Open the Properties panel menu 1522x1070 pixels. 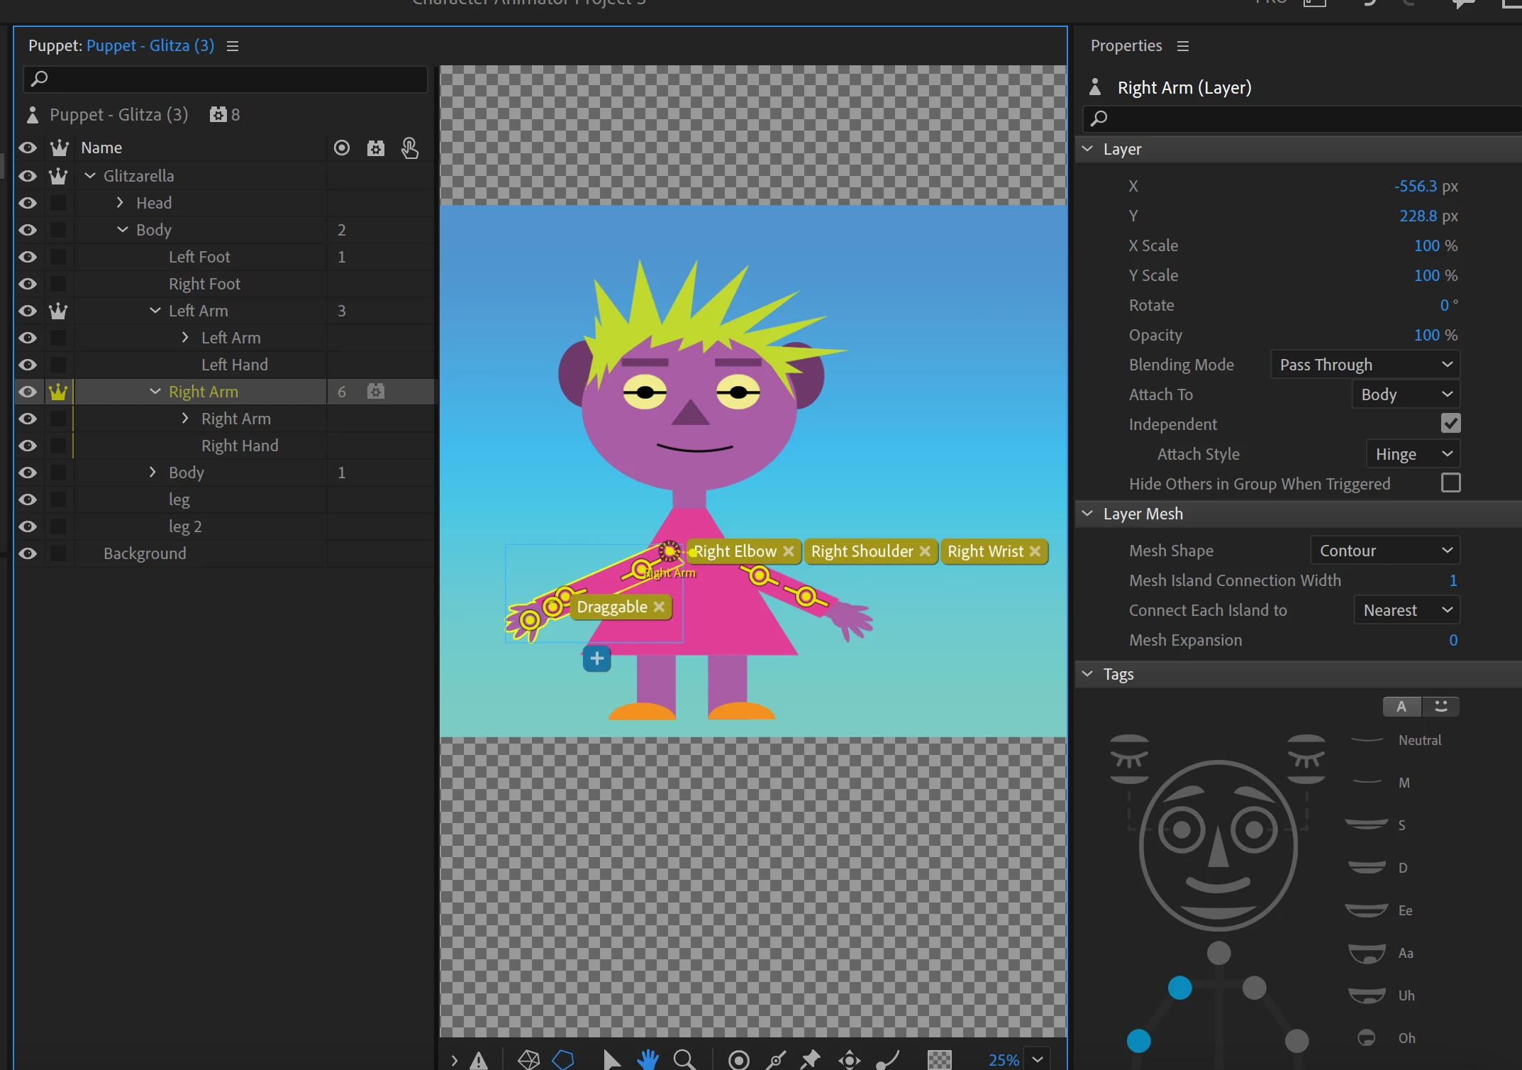click(x=1182, y=46)
